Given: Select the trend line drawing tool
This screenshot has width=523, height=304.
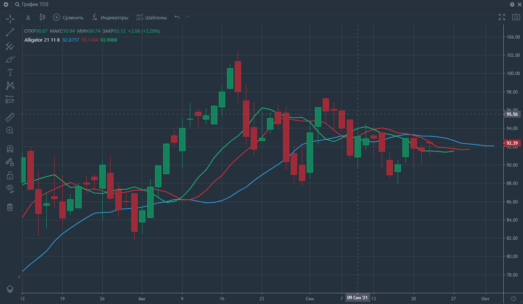Looking at the screenshot, I should (10, 32).
